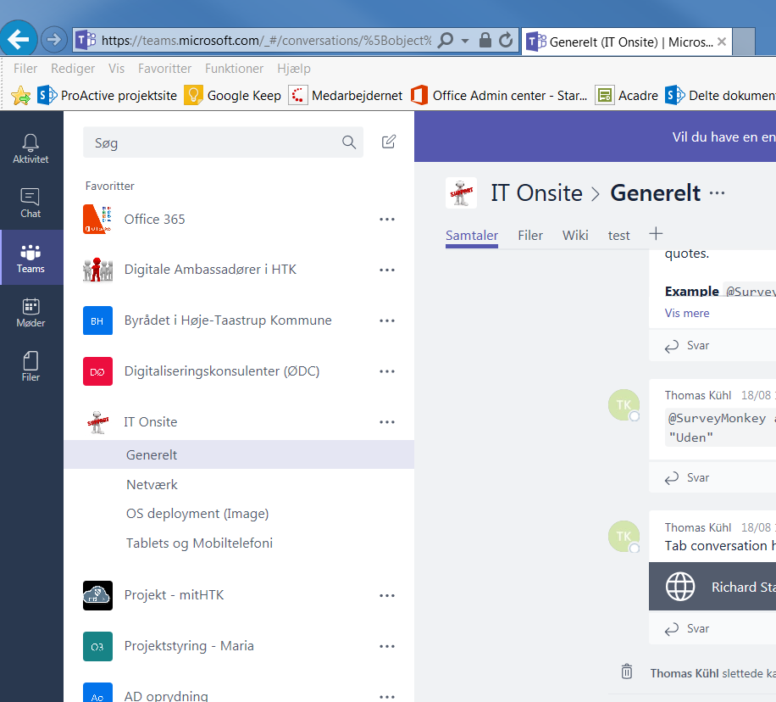Click the padlock security icon
The width and height of the screenshot is (776, 702).
point(485,40)
